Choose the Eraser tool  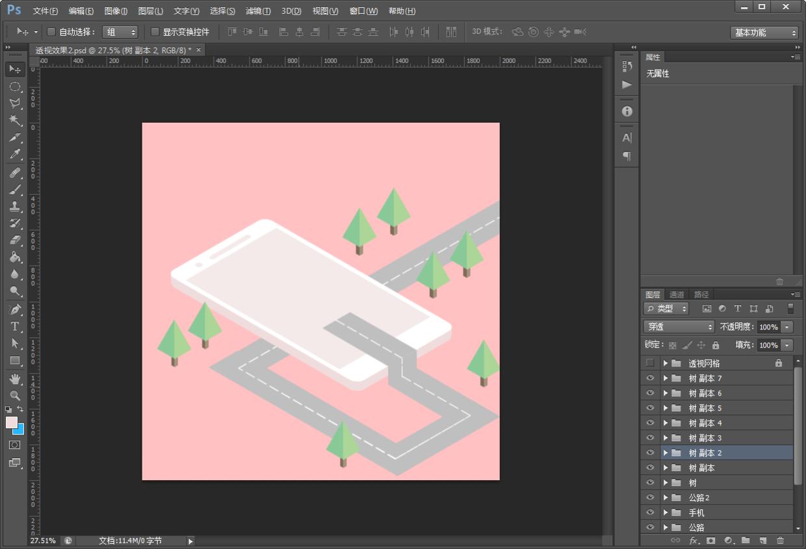[x=15, y=240]
